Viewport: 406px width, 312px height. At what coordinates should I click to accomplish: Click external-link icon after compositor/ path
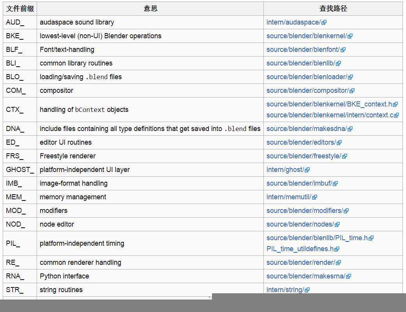click(x=352, y=91)
